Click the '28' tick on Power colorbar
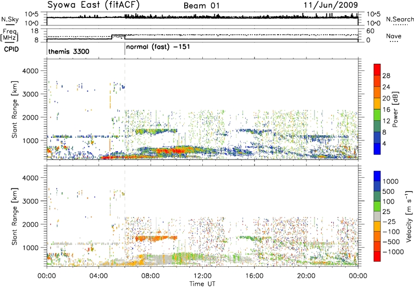 (x=386, y=76)
